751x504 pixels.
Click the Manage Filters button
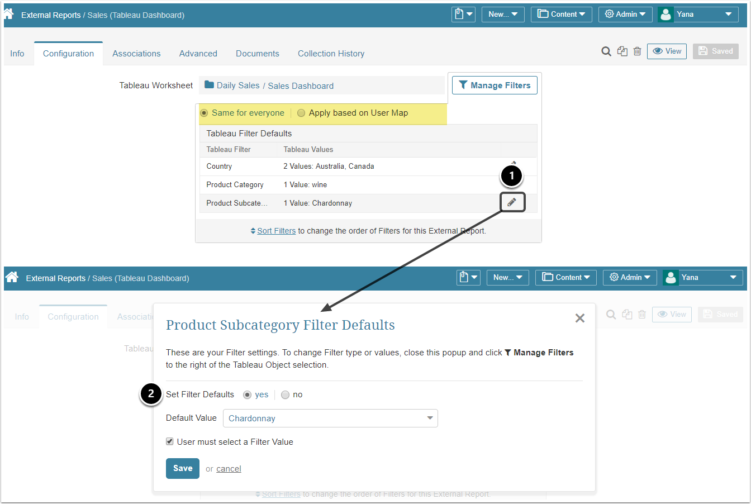click(x=495, y=85)
